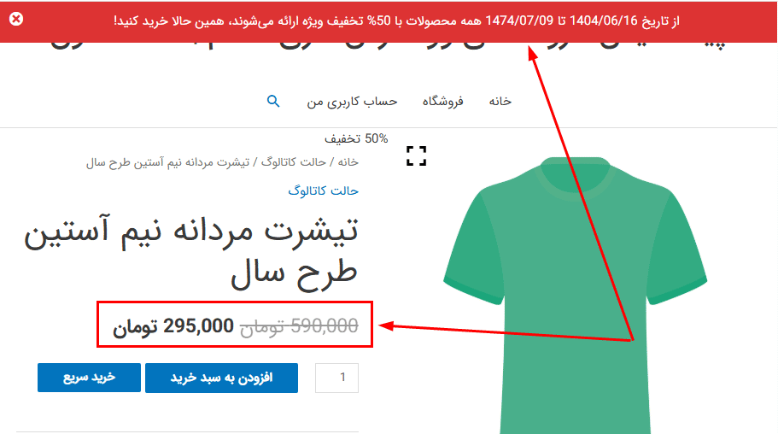This screenshot has width=778, height=434.
Task: Click the افزودن به سبد خرید button
Action: coord(222,378)
